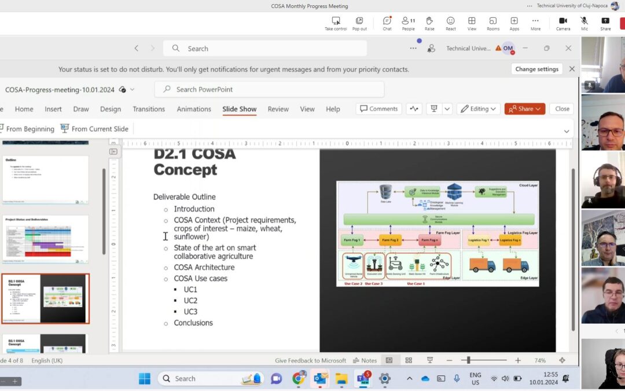Expand the presentation title dropdown
625x391 pixels.
point(133,90)
